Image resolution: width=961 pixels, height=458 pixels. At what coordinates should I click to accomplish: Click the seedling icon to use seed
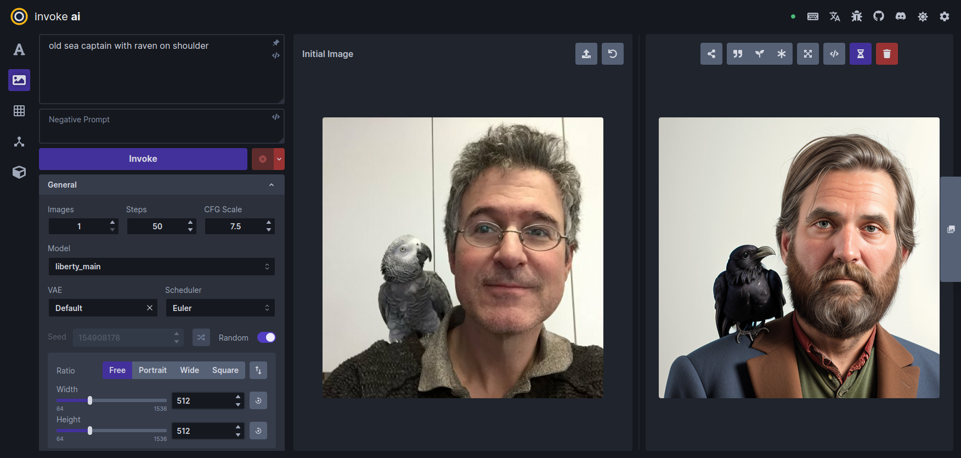coord(760,54)
